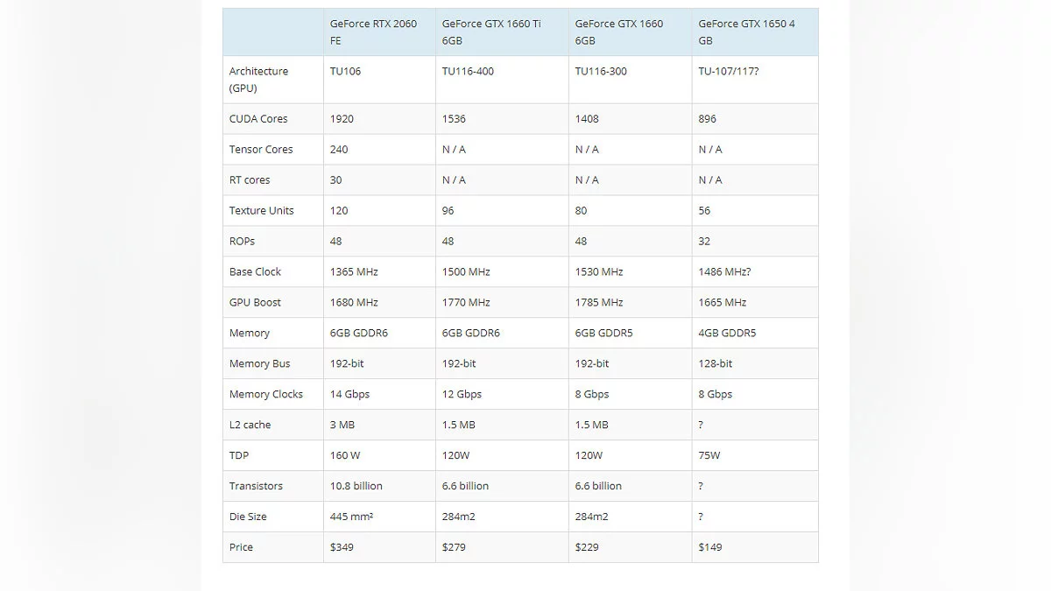Select the L2 cache row label
The image size is (1051, 591).
click(x=250, y=426)
